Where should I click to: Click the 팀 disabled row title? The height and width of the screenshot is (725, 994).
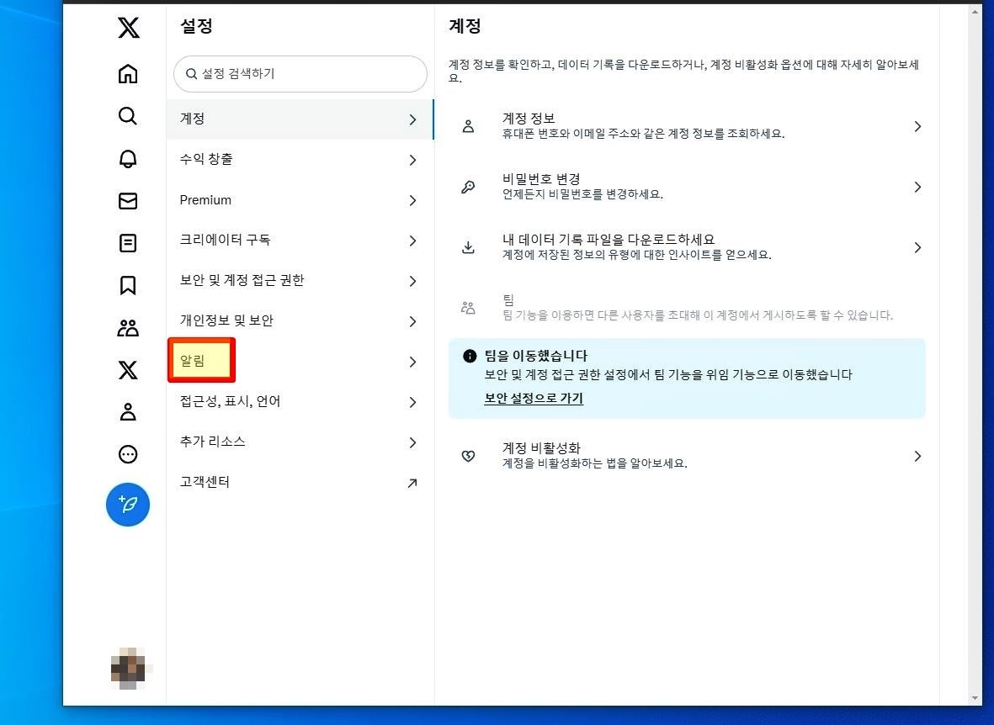point(508,299)
